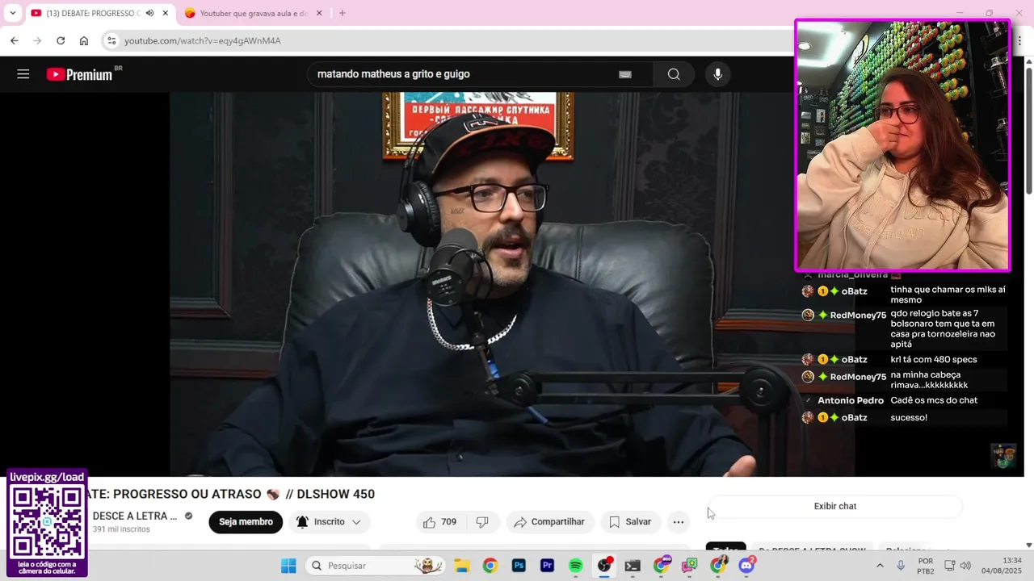Click the Seja membro button
The image size is (1034, 581).
point(246,522)
